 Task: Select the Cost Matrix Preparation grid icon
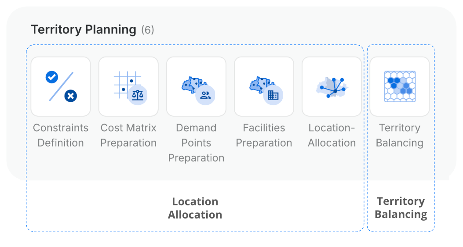(128, 86)
